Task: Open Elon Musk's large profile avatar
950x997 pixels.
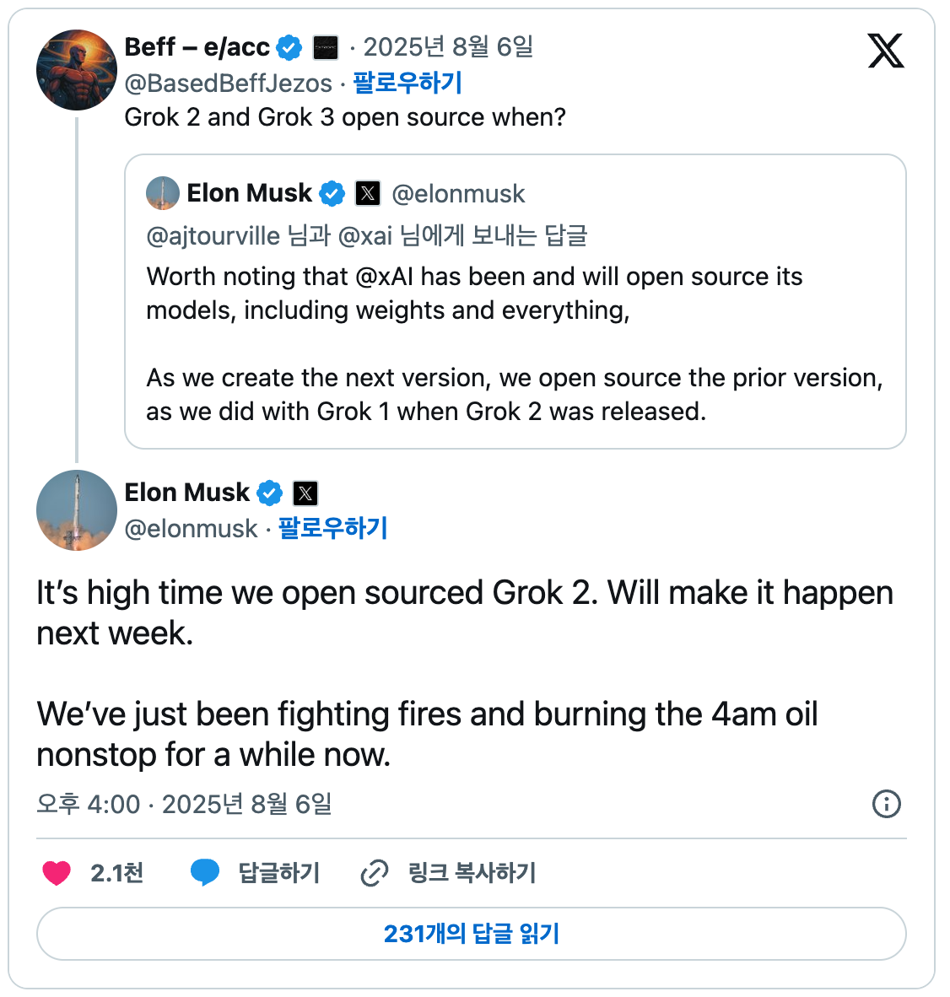Action: (x=77, y=510)
